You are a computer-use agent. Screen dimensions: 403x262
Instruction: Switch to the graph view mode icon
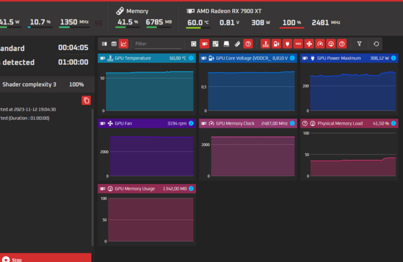[x=123, y=44]
